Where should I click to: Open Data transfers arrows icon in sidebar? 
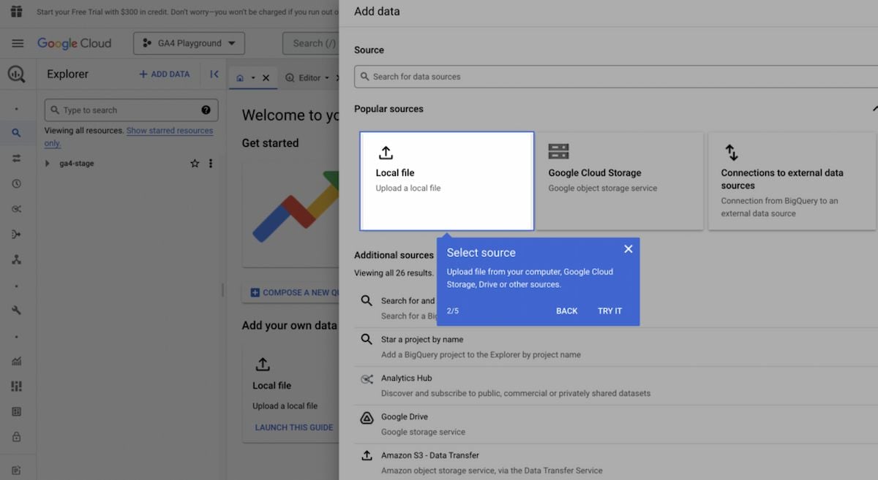[16, 159]
